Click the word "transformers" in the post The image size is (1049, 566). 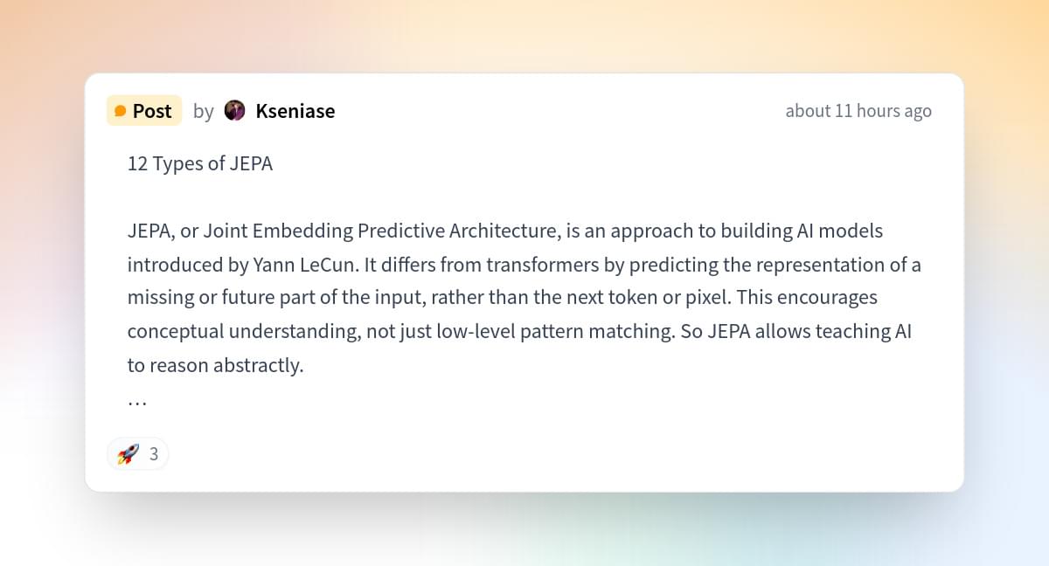point(542,265)
